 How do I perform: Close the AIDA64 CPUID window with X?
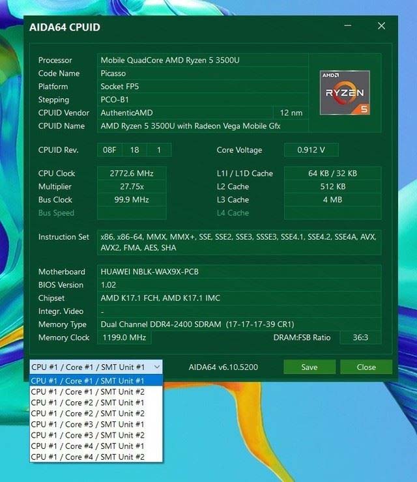pyautogui.click(x=381, y=26)
